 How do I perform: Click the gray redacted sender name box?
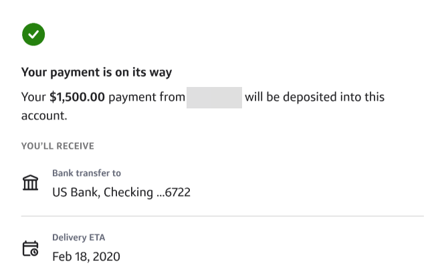click(x=214, y=97)
